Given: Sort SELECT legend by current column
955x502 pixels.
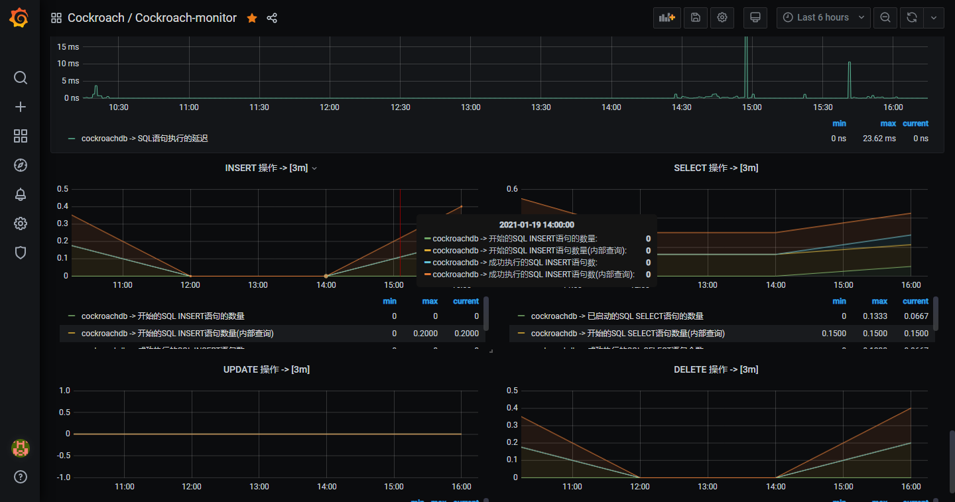Looking at the screenshot, I should 915,301.
